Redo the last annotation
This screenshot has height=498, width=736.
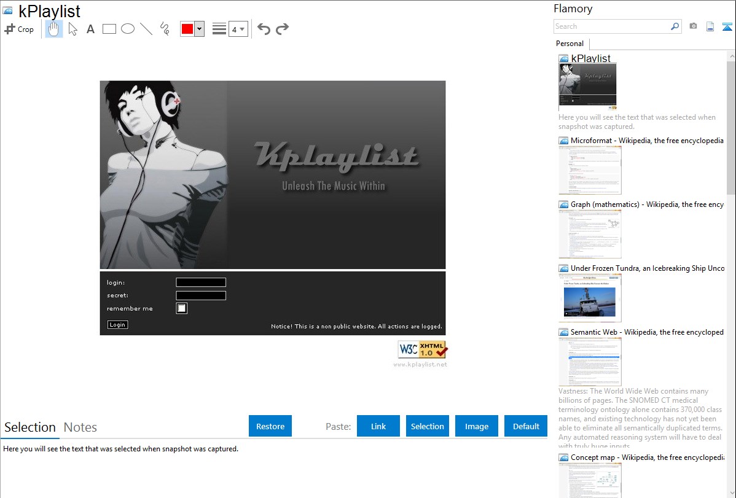coord(282,29)
